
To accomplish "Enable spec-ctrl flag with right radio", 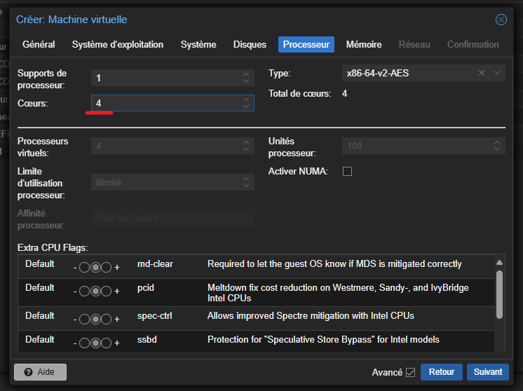I will (107, 320).
